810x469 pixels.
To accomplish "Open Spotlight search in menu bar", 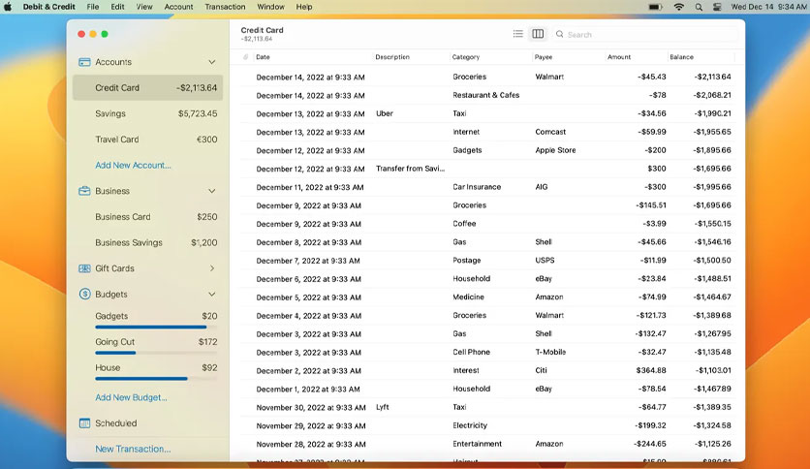I will 699,7.
